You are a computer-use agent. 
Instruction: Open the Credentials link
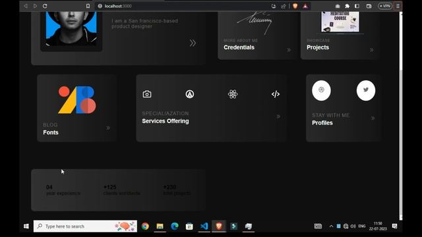click(239, 47)
